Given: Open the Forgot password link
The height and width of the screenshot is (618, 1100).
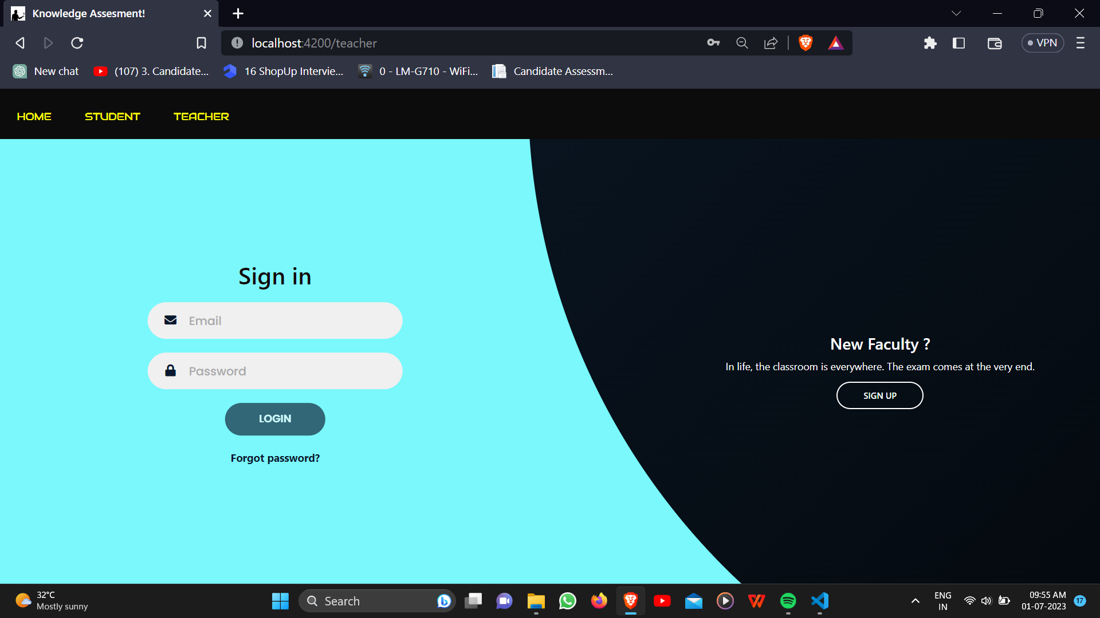Looking at the screenshot, I should (x=274, y=458).
